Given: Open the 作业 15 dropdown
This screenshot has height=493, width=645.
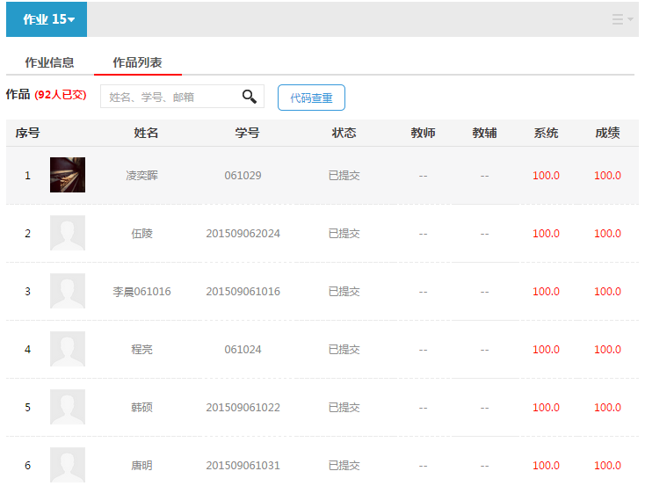Looking at the screenshot, I should coord(47,19).
